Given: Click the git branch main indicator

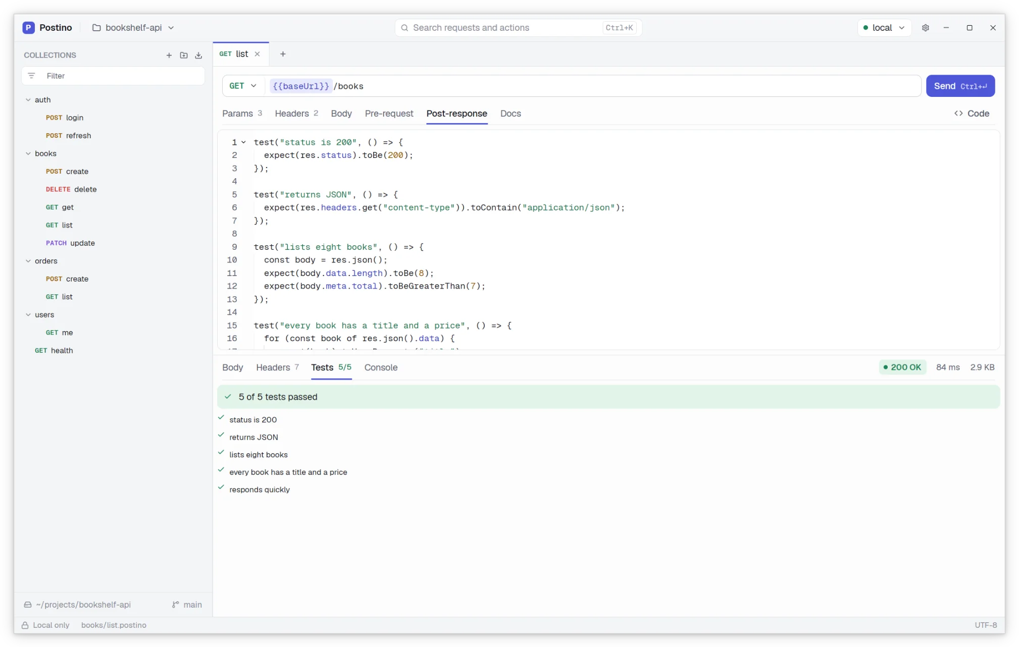Looking at the screenshot, I should pyautogui.click(x=187, y=605).
